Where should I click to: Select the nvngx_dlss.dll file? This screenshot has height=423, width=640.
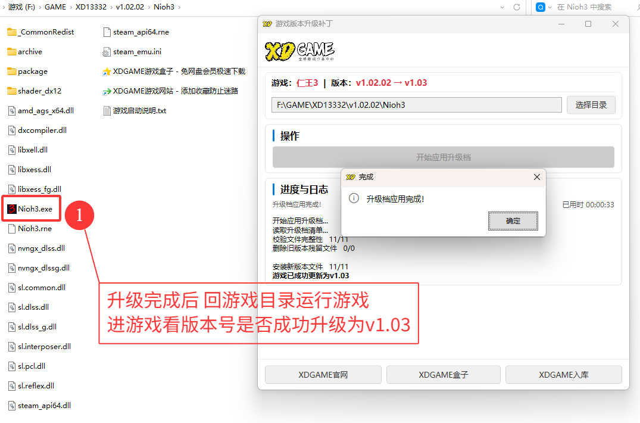tap(41, 248)
